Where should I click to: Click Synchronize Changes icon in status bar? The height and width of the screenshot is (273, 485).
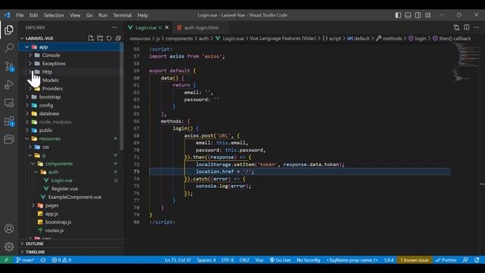(x=43, y=259)
